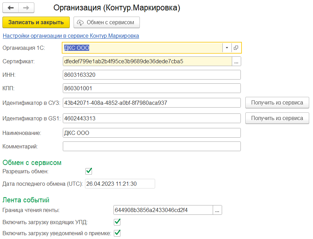Click the Сертификат: label

(18, 62)
